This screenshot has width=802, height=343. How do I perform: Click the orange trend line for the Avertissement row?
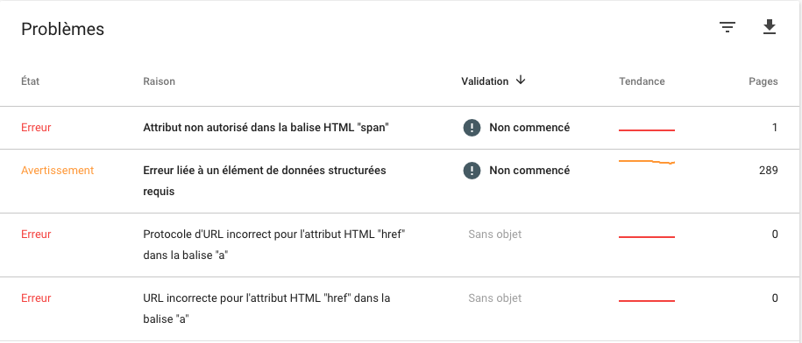pyautogui.click(x=647, y=162)
